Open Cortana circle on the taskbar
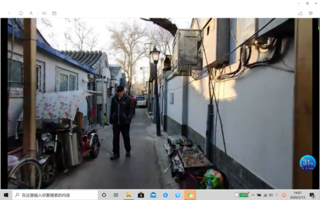Viewport: 320px width, 200px height. pos(104,195)
